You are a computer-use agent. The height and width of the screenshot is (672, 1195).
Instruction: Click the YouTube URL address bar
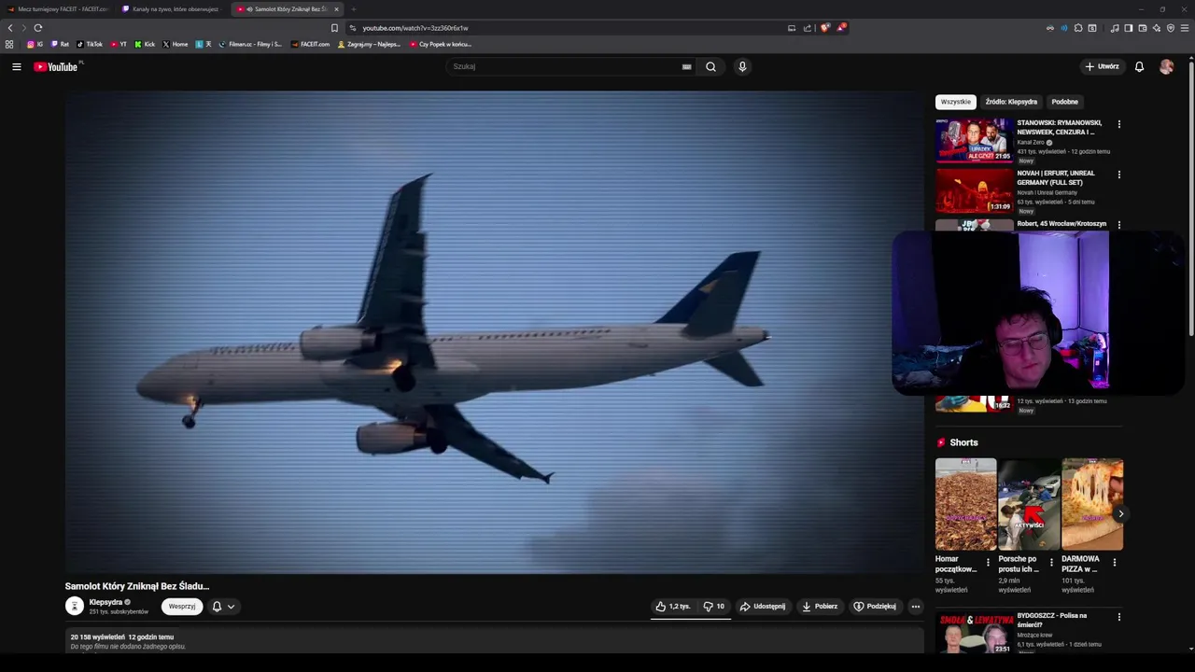569,28
